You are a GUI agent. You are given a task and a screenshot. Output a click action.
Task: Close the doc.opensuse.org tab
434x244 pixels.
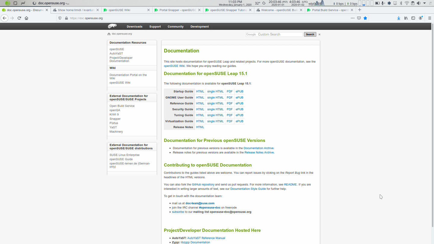click(x=47, y=10)
